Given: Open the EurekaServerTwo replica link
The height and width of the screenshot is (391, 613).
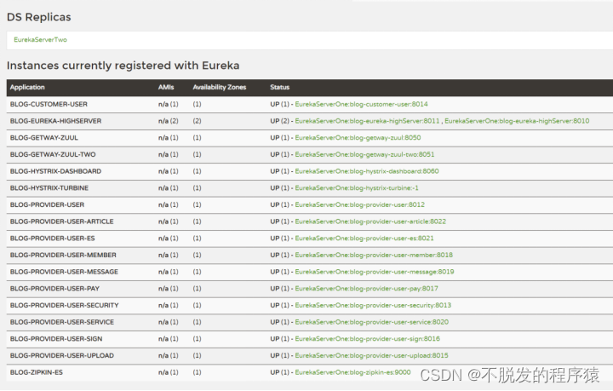Looking at the screenshot, I should coord(40,39).
